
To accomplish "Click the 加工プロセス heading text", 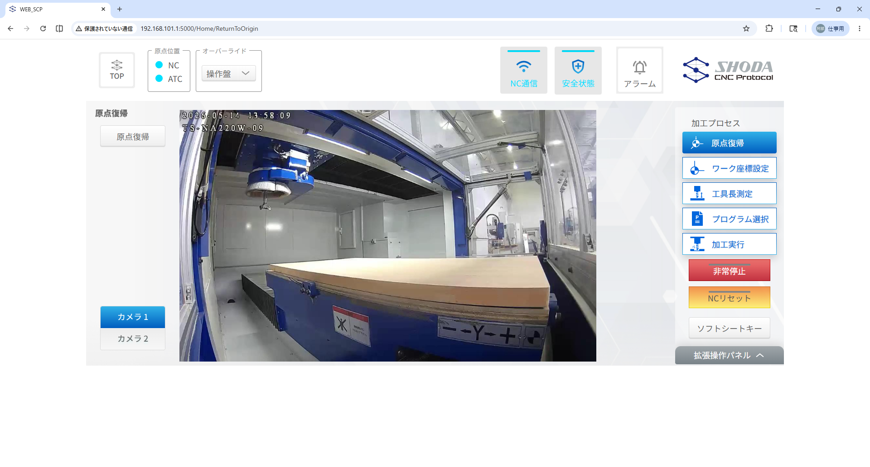I will tap(715, 123).
